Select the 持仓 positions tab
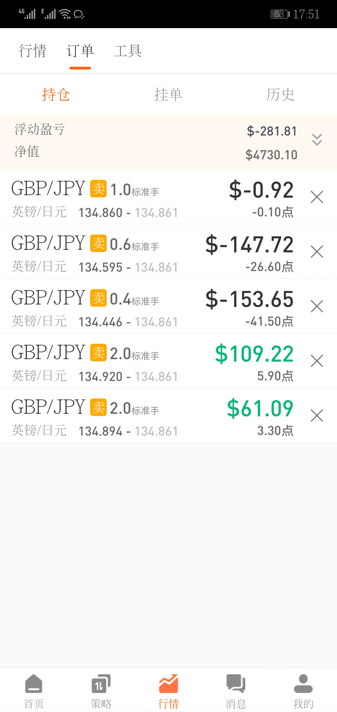This screenshot has height=712, width=337. pyautogui.click(x=56, y=95)
